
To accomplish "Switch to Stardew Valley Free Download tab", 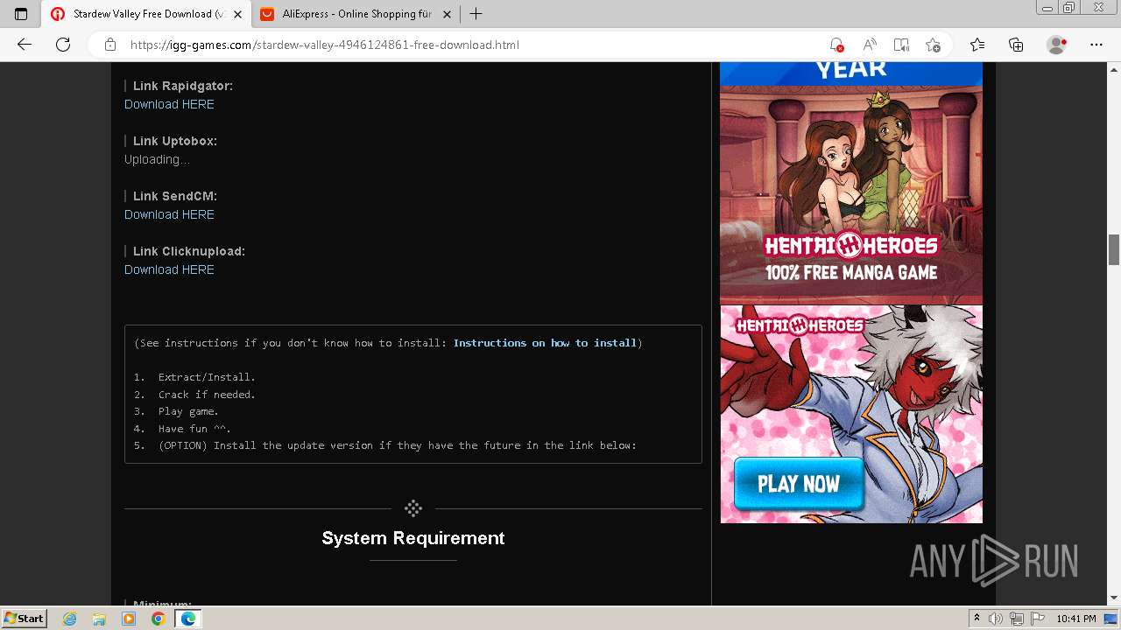I will click(145, 14).
